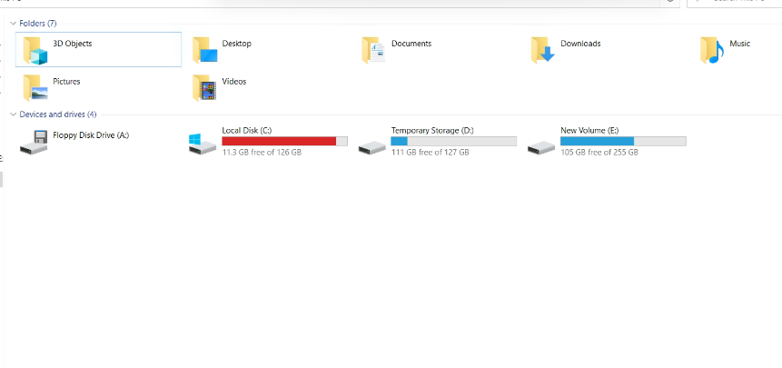Screen dimensions: 782x368
Task: Open the Pictures folder icon
Action: click(35, 88)
